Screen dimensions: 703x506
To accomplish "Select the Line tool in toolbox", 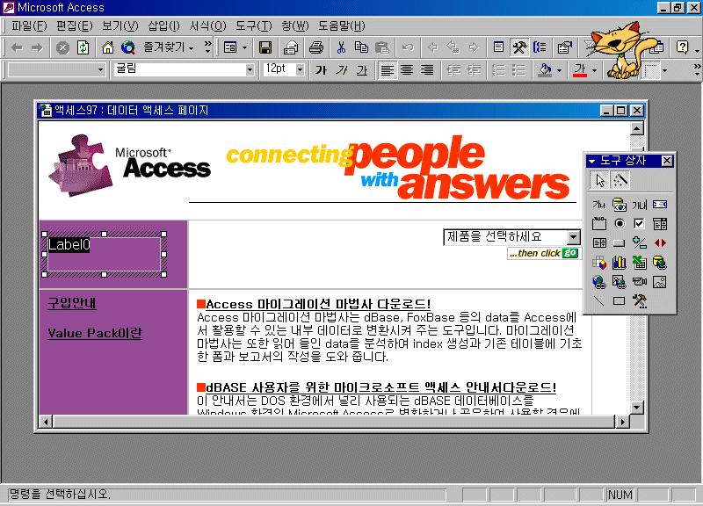I will click(599, 300).
